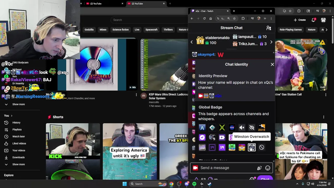Viewport: 334px width, 188px height.
Task: Open the Exploring America short
Action: (130, 151)
